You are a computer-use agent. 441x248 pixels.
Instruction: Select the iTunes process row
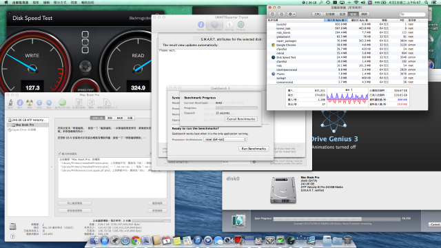pyautogui.click(x=347, y=74)
